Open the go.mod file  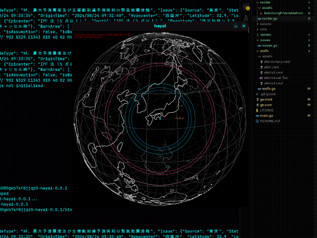click(267, 99)
